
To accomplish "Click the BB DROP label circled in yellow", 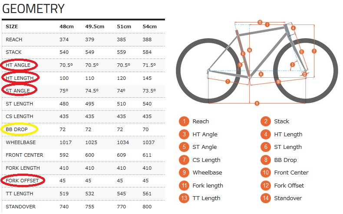I will pos(17,129).
